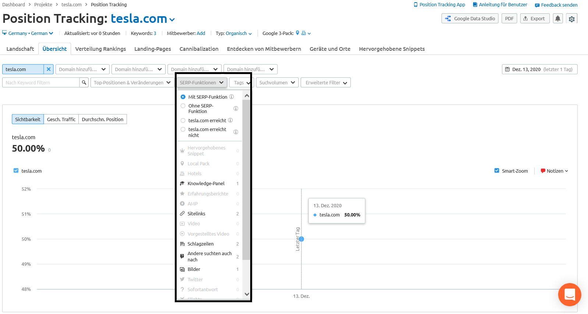Switch to Landing-Pages tab
This screenshot has width=588, height=314.
pyautogui.click(x=153, y=49)
